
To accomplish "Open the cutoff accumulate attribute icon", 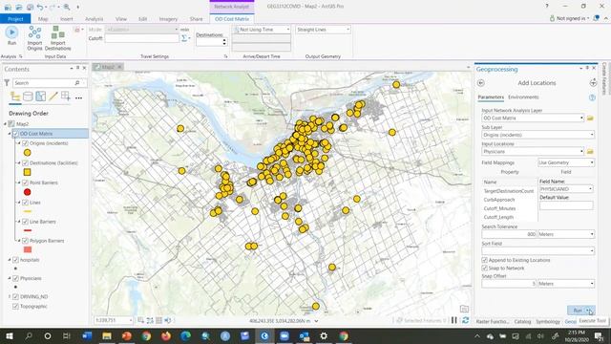I will (185, 38).
